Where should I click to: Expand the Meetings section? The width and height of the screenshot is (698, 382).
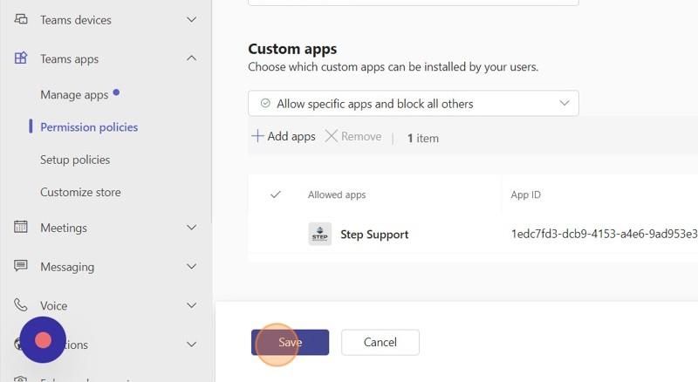tap(191, 228)
